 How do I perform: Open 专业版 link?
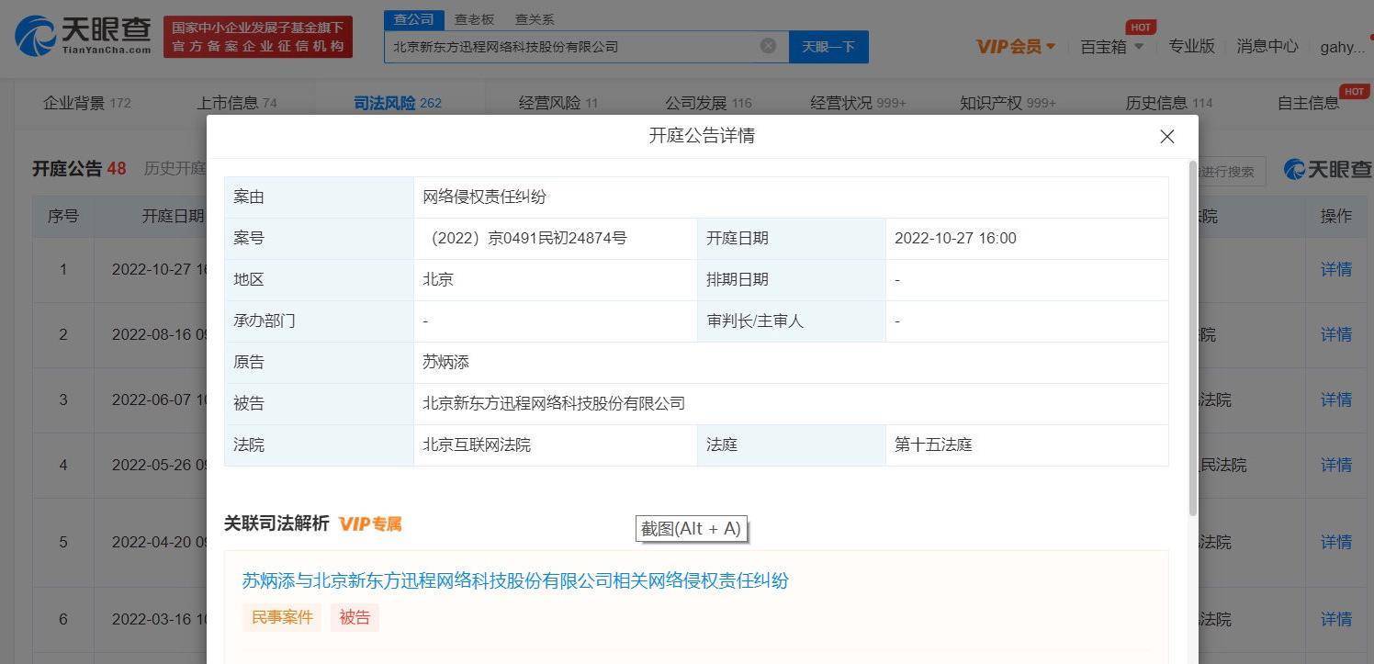(1191, 46)
